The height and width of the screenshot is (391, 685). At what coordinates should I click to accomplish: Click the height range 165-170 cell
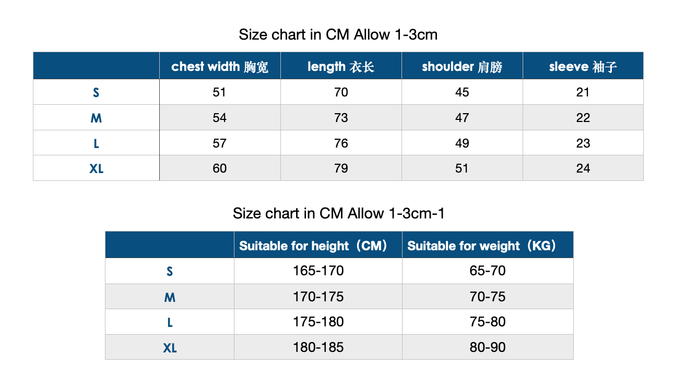(318, 271)
